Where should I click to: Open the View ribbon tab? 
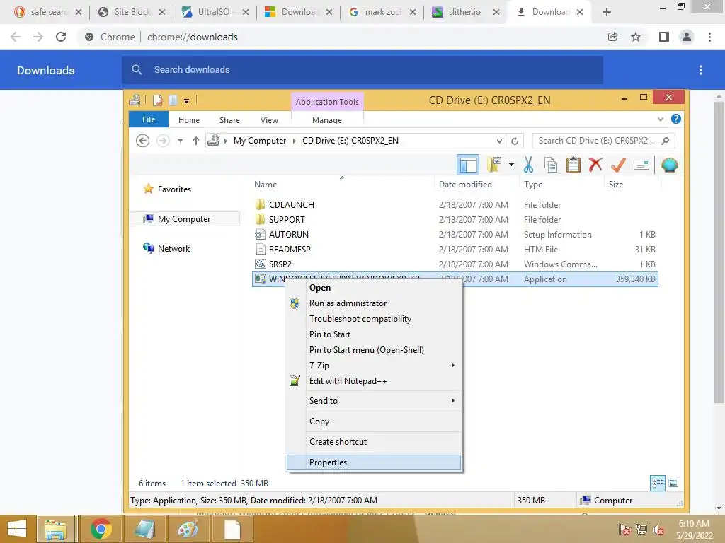tap(269, 120)
